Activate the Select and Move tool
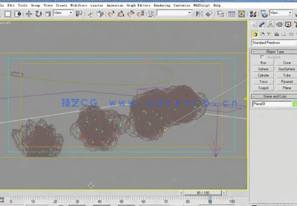 click(29, 14)
